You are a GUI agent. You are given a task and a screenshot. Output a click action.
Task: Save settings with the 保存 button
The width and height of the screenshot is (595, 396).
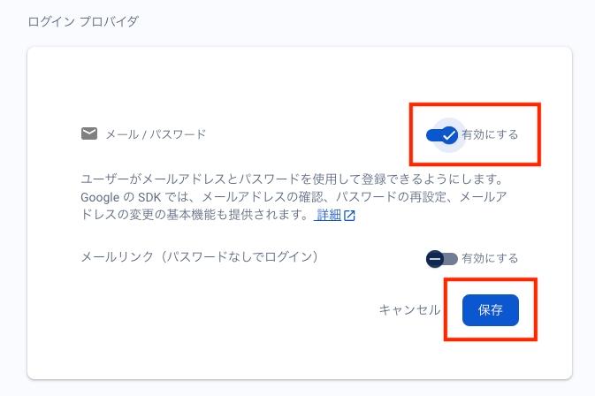491,310
